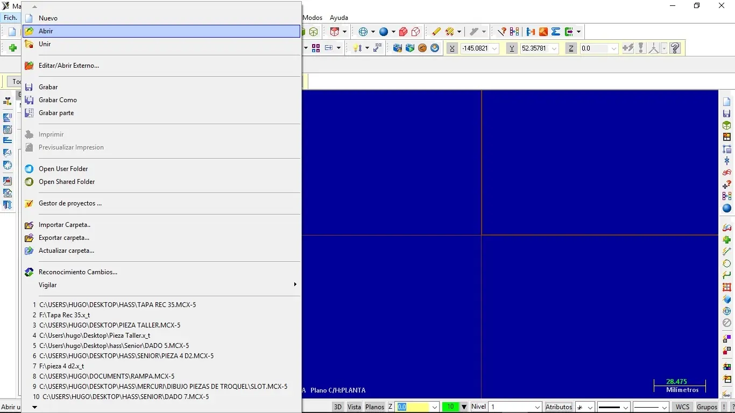
Task: Click the Nuevo file icon in the menu
Action: click(29, 18)
